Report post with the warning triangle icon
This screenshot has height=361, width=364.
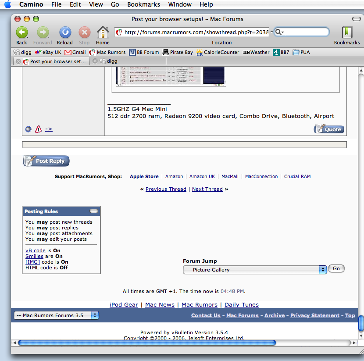coord(38,129)
